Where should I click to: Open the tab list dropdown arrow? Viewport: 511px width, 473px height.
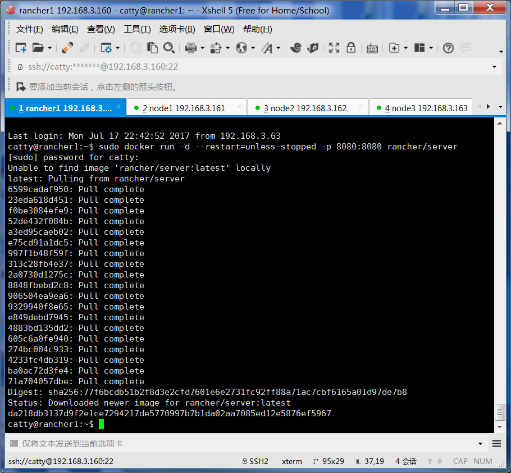point(500,107)
